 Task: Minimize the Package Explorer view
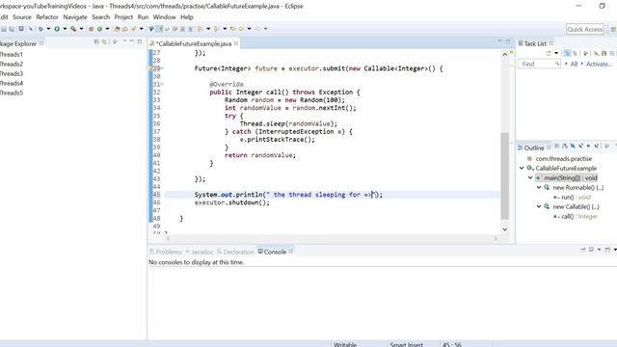132,40
